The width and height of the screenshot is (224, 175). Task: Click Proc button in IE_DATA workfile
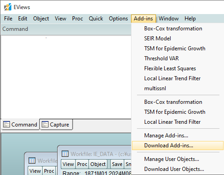coord(82,164)
